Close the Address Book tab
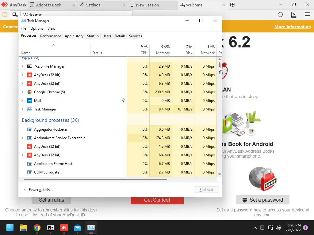314x235 pixels. click(x=74, y=5)
